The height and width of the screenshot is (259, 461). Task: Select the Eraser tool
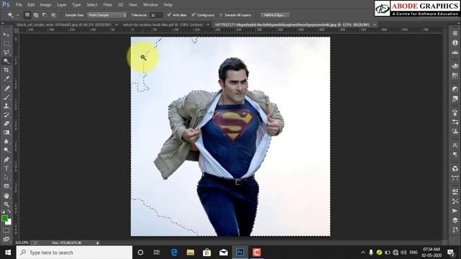pos(6,123)
